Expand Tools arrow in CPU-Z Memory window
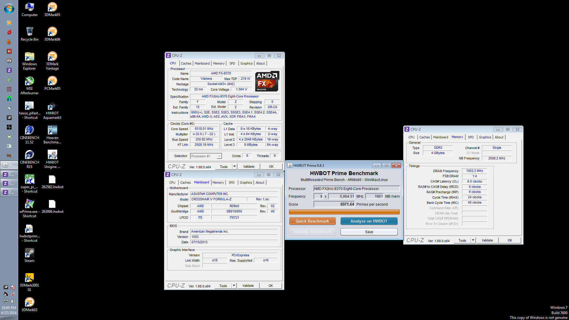Screen dimensions: 569x320 point(473,240)
